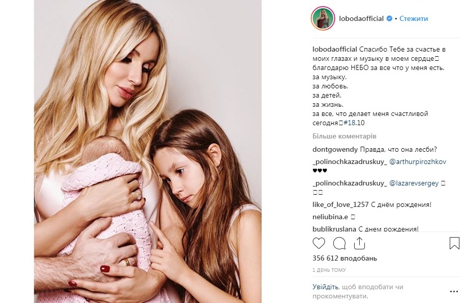The height and width of the screenshot is (303, 463).
Task: Open neliubina.e commenter profile
Action: point(330,217)
